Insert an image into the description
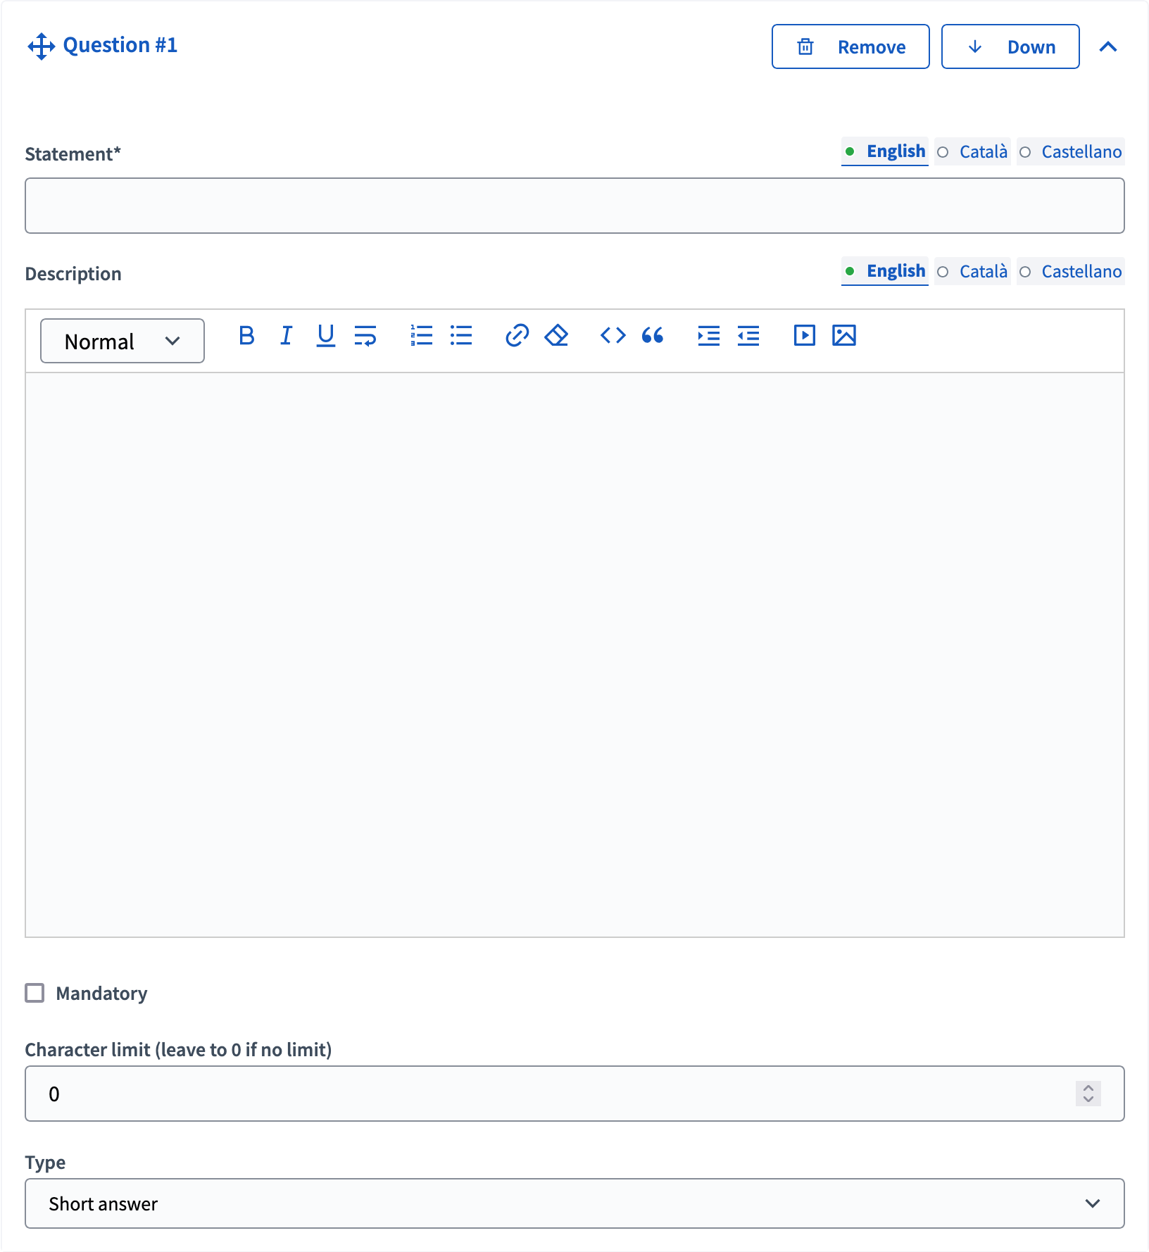The height and width of the screenshot is (1252, 1149). pos(844,336)
